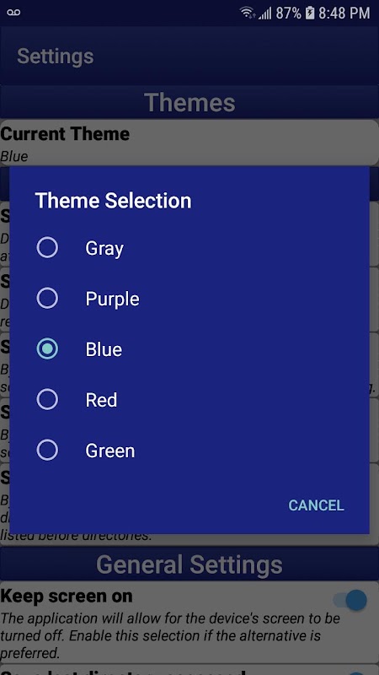Select the Green theme radio button

pos(47,451)
